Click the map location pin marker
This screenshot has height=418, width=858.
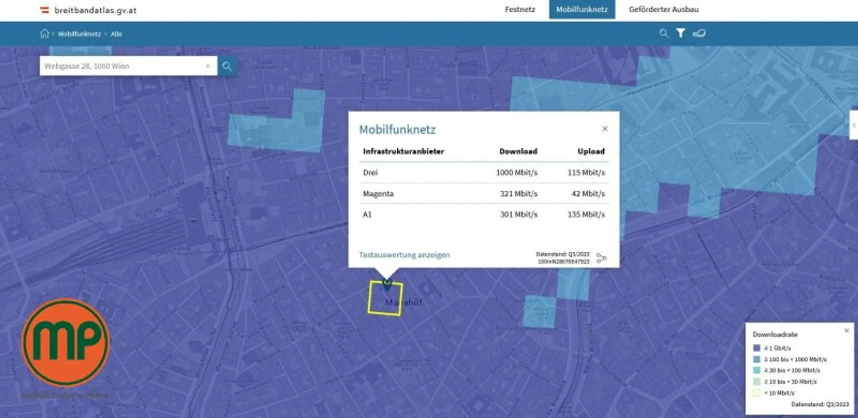point(387,284)
